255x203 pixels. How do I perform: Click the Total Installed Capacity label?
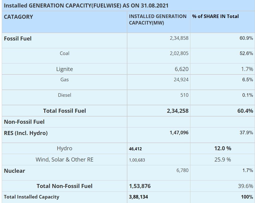pos(32,197)
